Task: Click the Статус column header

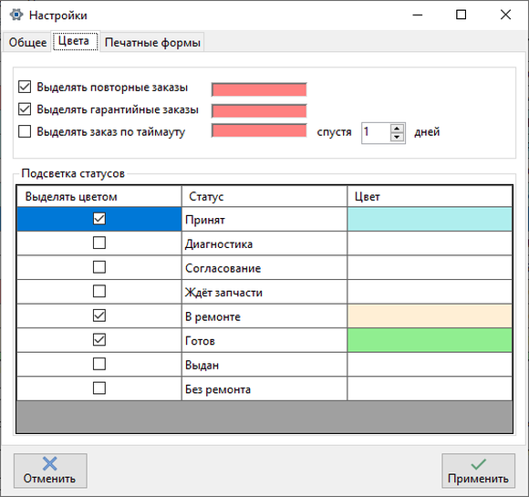Action: (x=264, y=196)
